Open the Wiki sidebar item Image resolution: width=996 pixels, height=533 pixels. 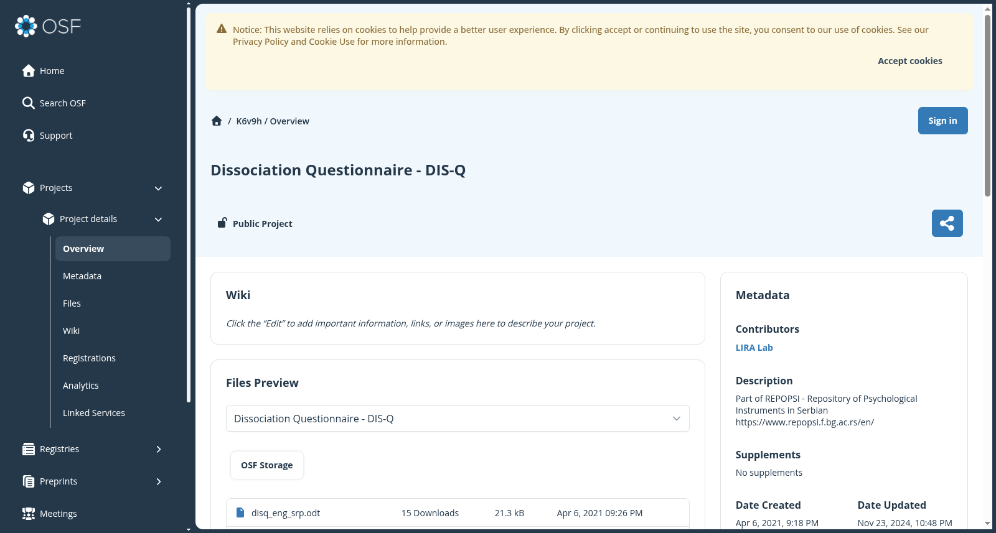click(x=113, y=331)
